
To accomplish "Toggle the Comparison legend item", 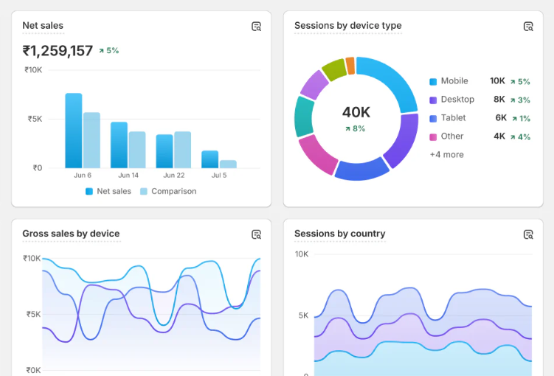I will click(168, 191).
